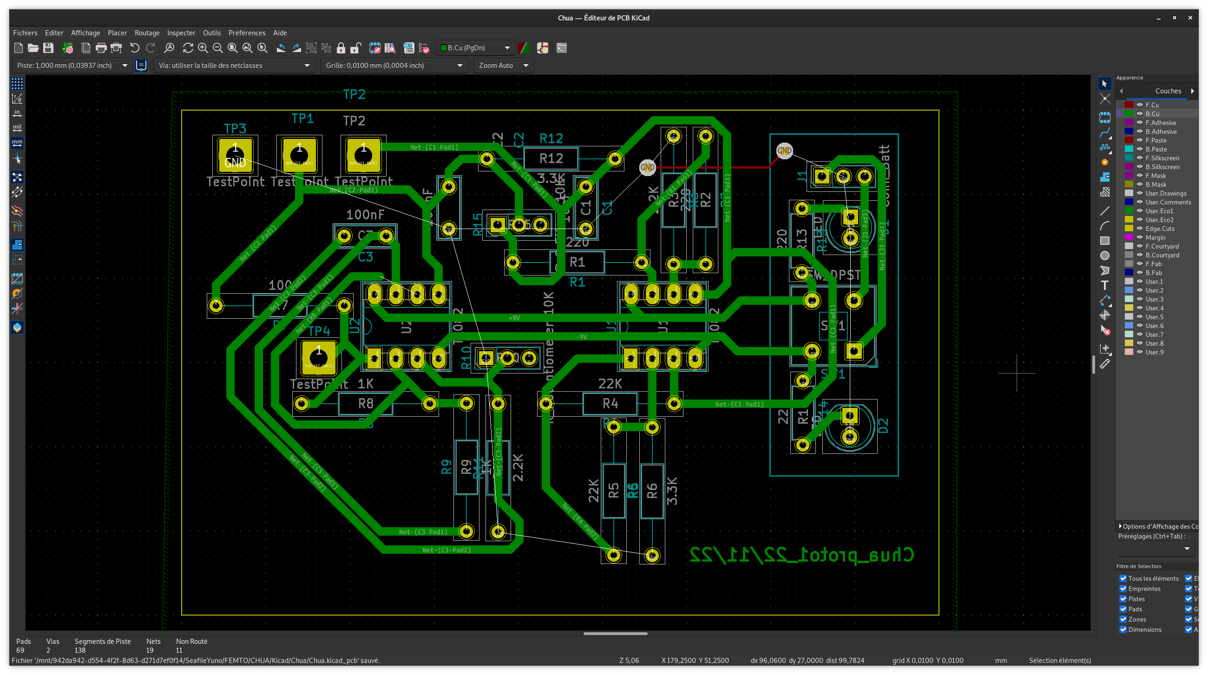Click the B.Paste cyan color swatch
1208x675 pixels.
coord(1129,149)
